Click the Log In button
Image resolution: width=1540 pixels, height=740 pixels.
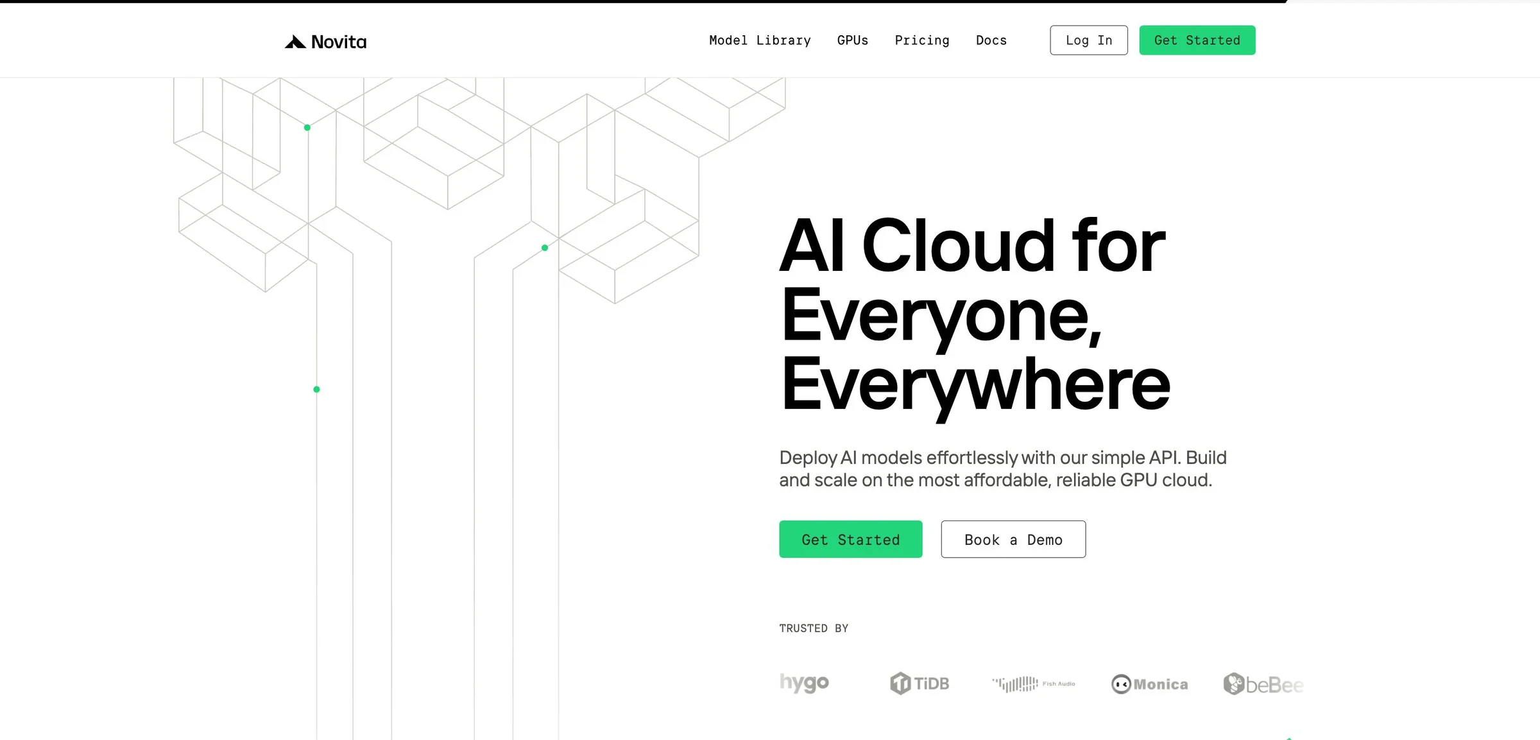(1088, 40)
